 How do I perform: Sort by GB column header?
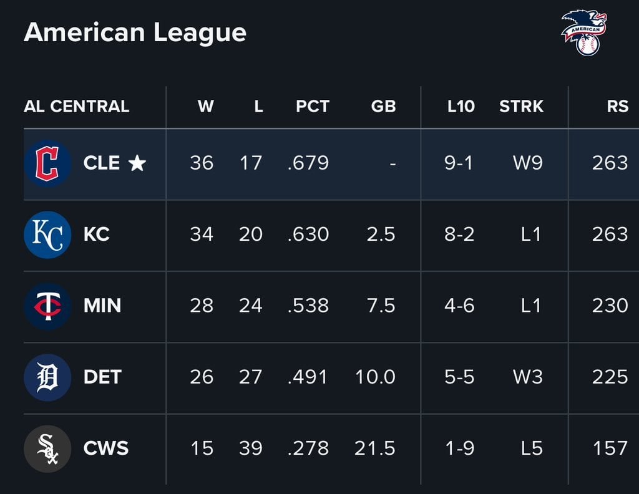click(383, 106)
